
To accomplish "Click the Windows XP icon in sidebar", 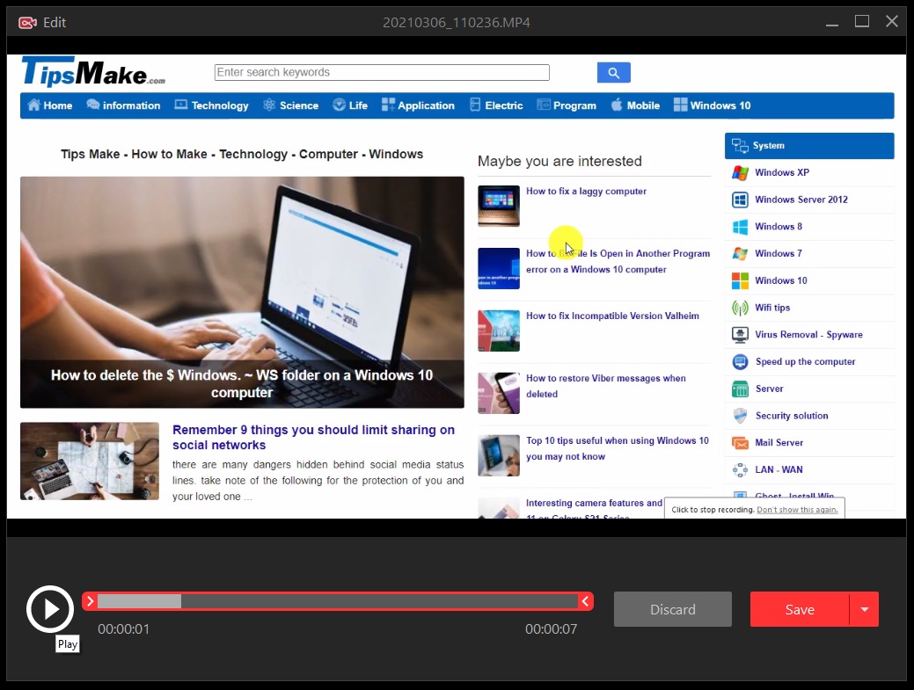I will click(x=740, y=173).
